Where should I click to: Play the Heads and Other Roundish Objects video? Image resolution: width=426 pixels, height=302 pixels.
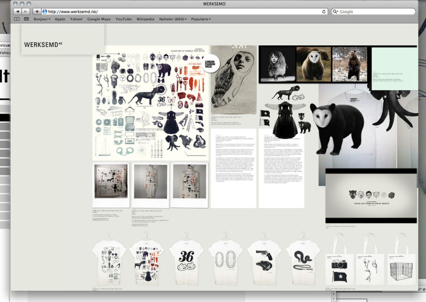[x=371, y=196]
